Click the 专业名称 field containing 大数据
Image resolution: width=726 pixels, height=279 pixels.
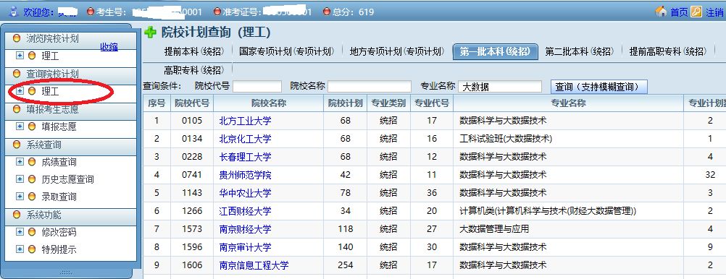coord(500,87)
